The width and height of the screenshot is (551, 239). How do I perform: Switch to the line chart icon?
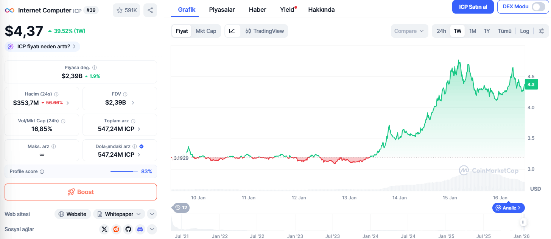pyautogui.click(x=232, y=31)
